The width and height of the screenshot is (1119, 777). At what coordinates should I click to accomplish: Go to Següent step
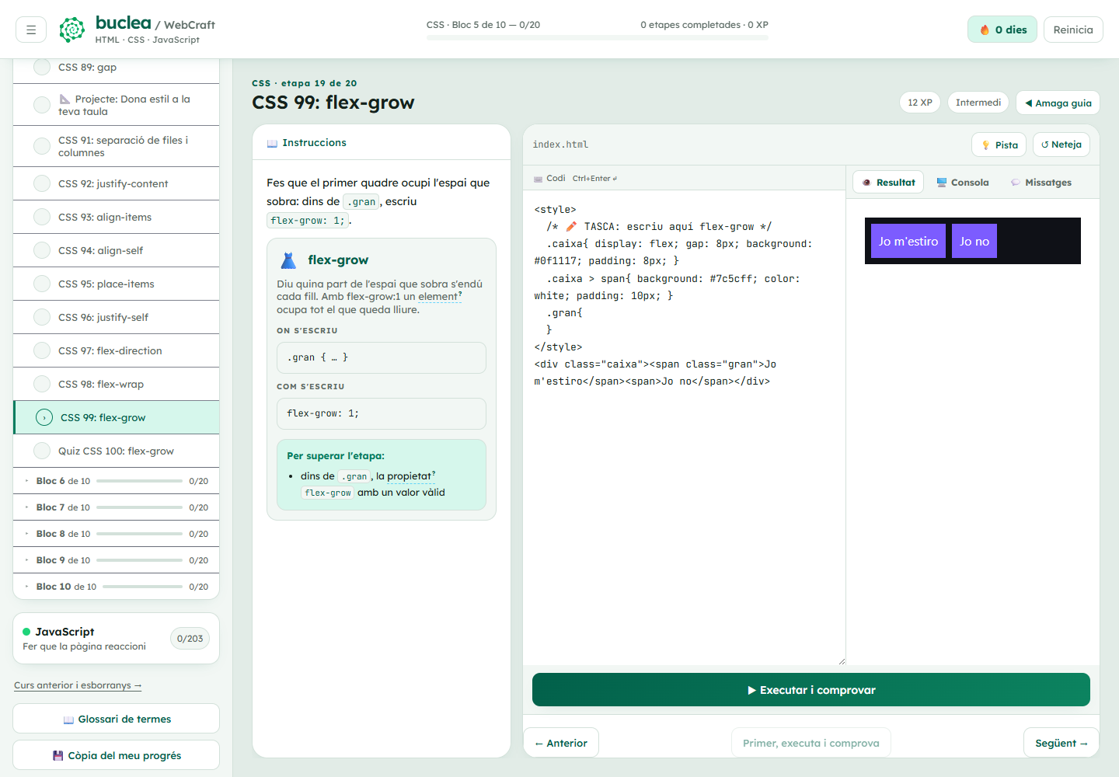(1061, 743)
